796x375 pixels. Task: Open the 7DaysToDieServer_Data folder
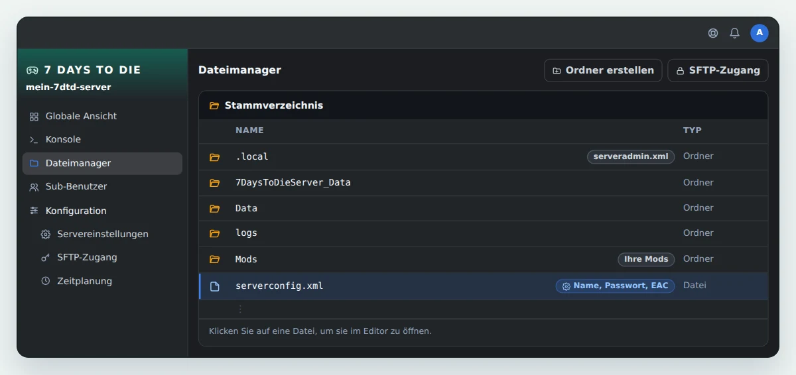pos(483,183)
